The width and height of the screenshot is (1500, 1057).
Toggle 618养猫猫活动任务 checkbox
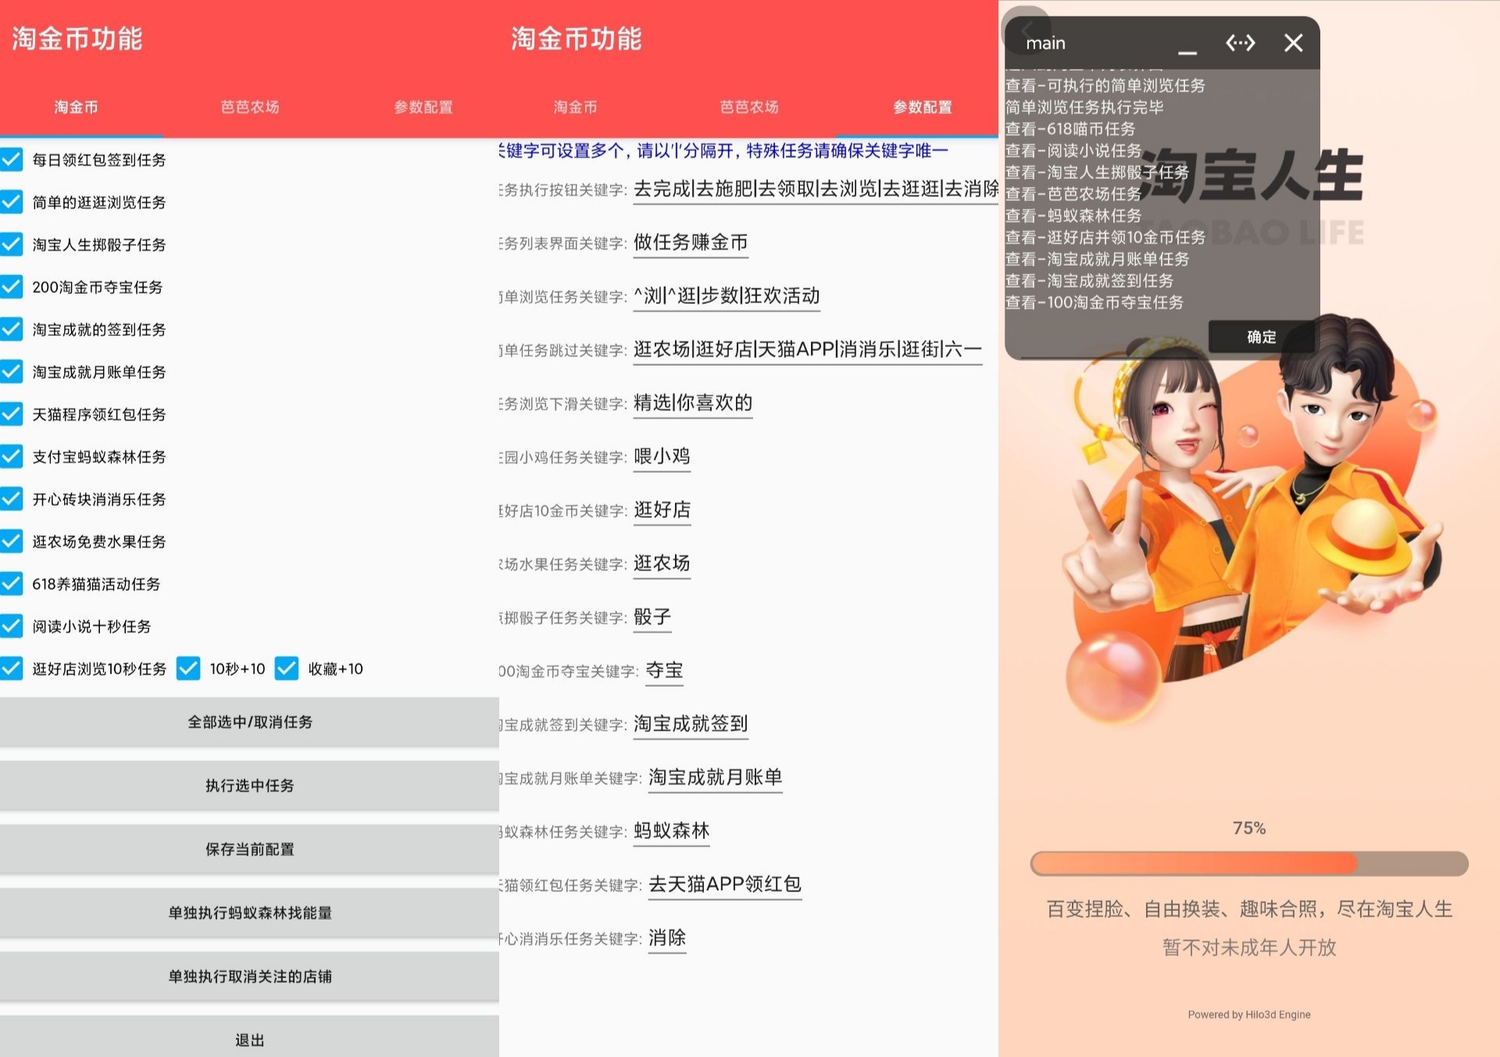[x=12, y=584]
